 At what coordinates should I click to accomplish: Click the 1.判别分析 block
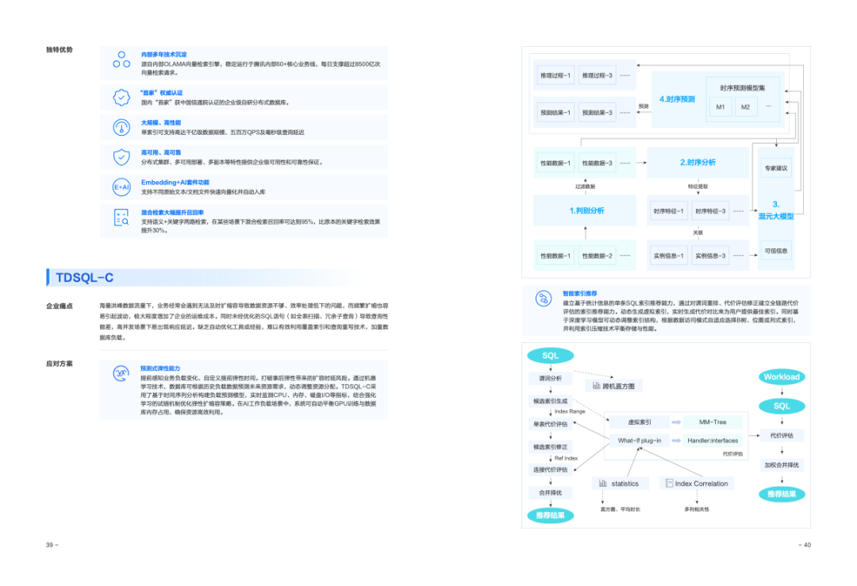coord(585,210)
